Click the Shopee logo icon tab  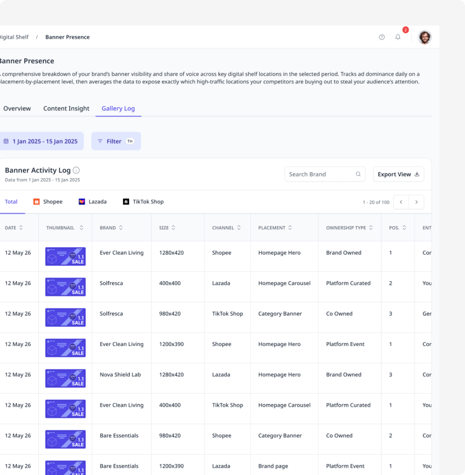click(36, 202)
